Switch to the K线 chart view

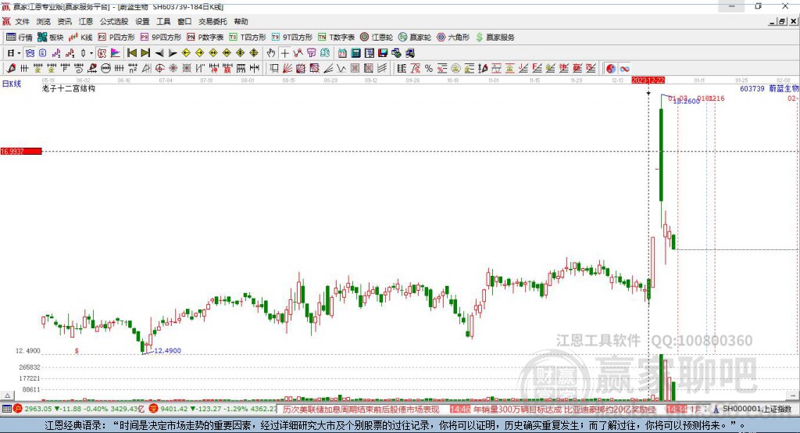click(80, 38)
